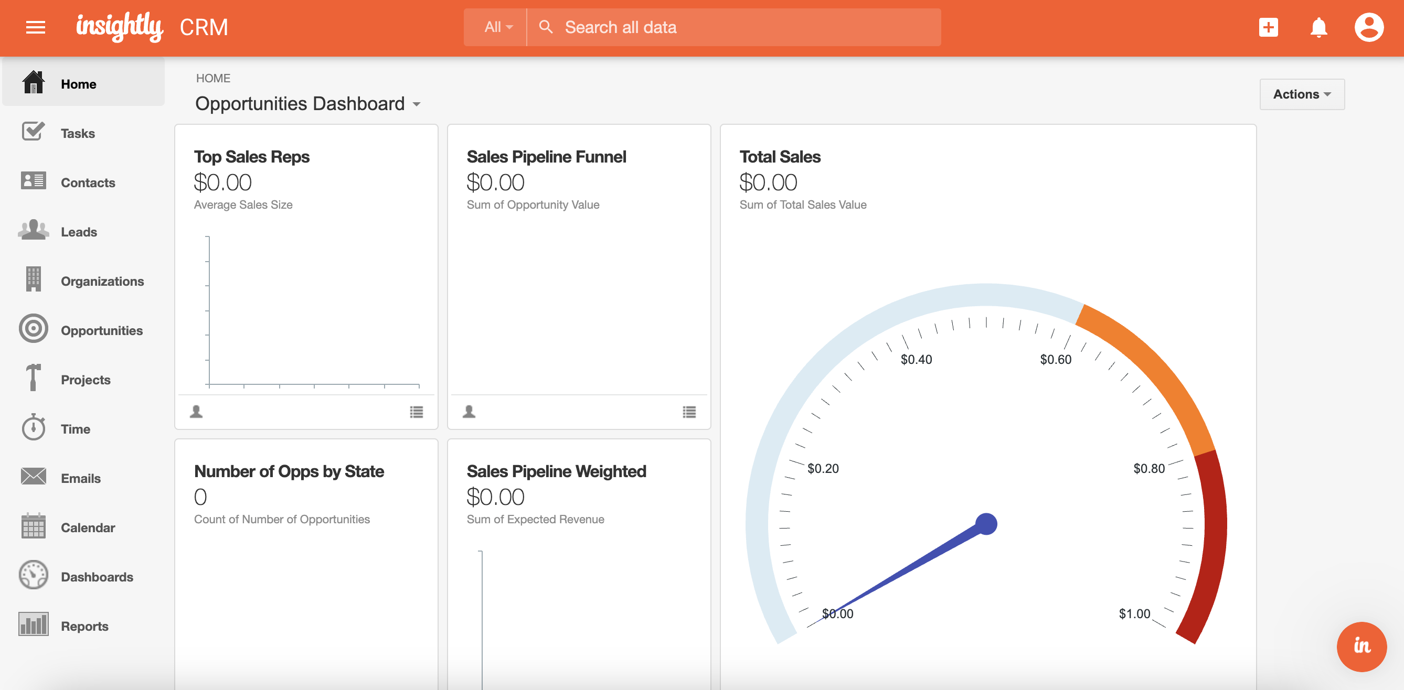
Task: Click person icon on Top Sales Reps card
Action: [196, 412]
